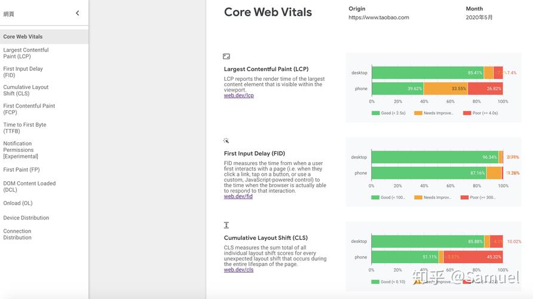Image resolution: width=533 pixels, height=299 pixels.
Task: Click the Origin taobao.com URL field
Action: point(379,17)
